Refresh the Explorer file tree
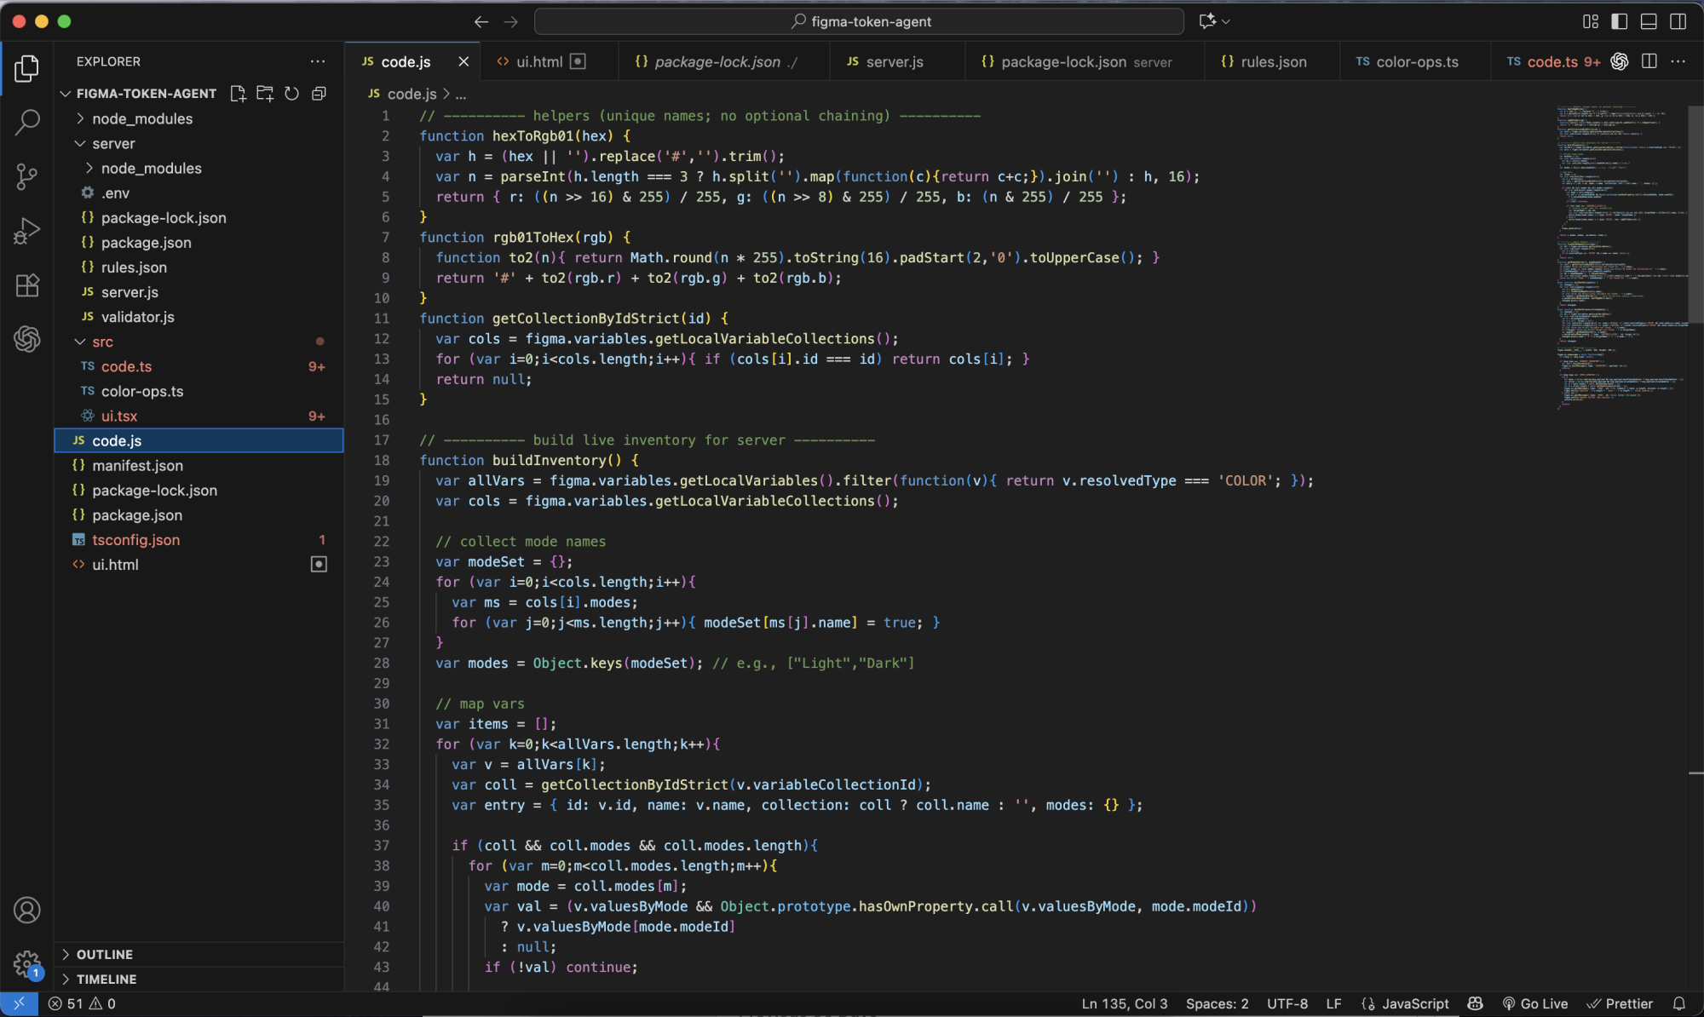The height and width of the screenshot is (1017, 1704). coord(292,94)
